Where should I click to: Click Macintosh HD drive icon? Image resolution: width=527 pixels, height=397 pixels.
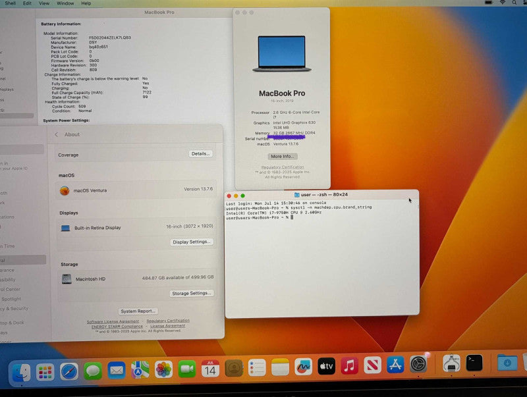[67, 278]
